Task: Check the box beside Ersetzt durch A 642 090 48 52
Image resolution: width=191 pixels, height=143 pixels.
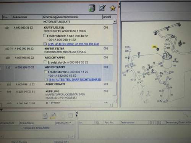Action: coord(44,35)
